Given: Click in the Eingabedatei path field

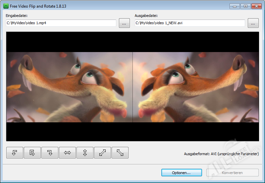Looking at the screenshot, I should [61, 23].
